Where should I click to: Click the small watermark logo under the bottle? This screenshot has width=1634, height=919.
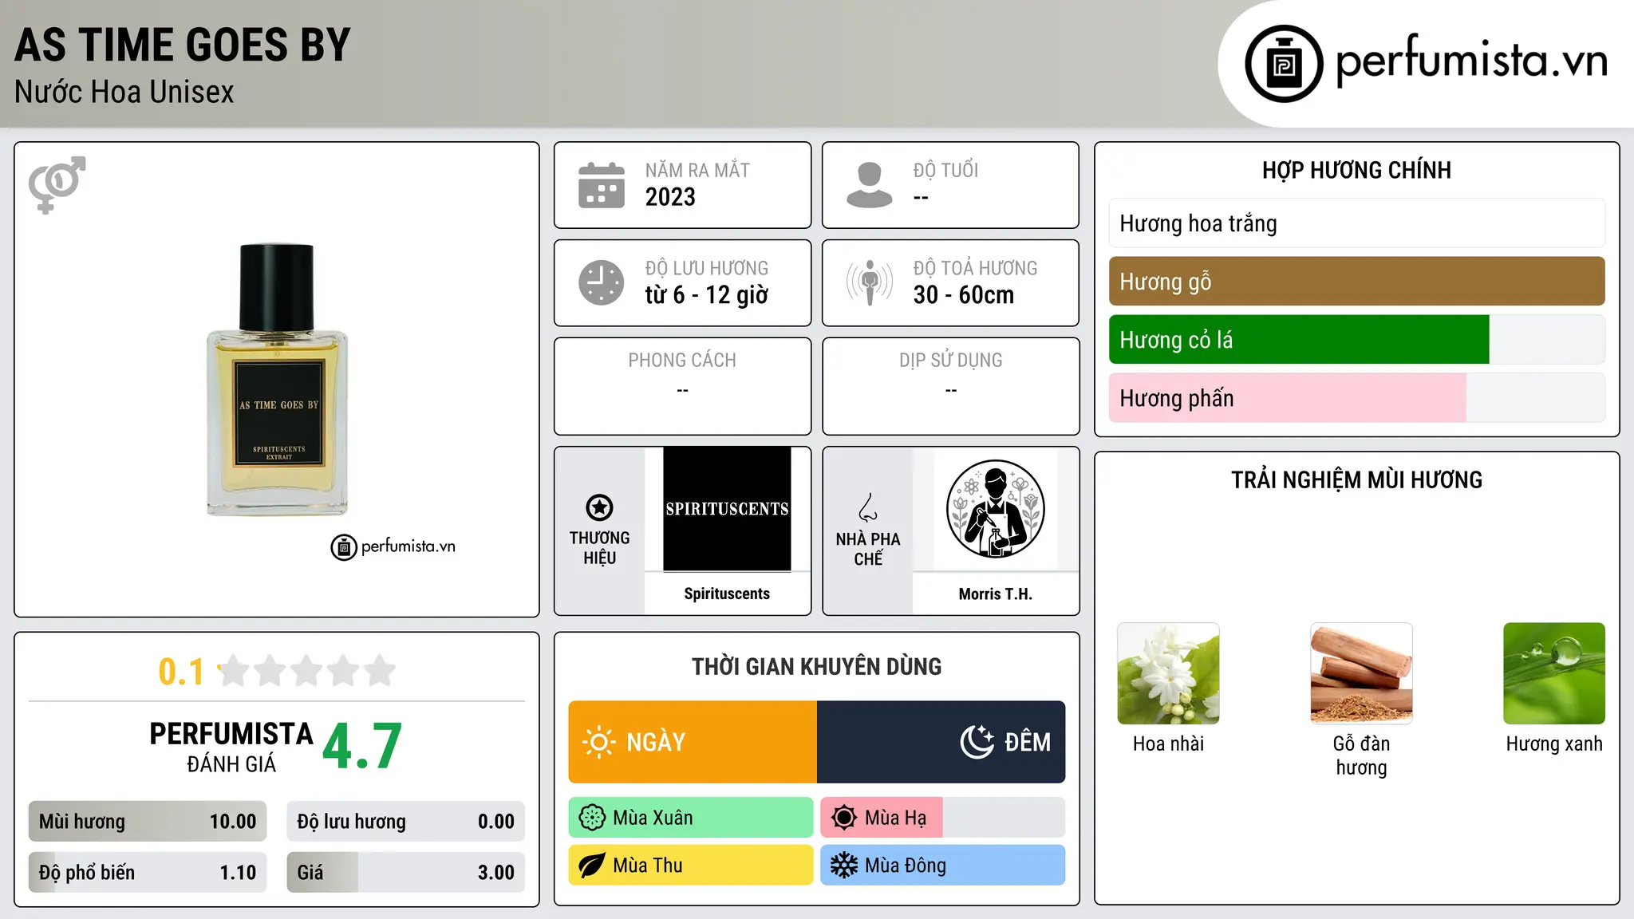click(393, 547)
